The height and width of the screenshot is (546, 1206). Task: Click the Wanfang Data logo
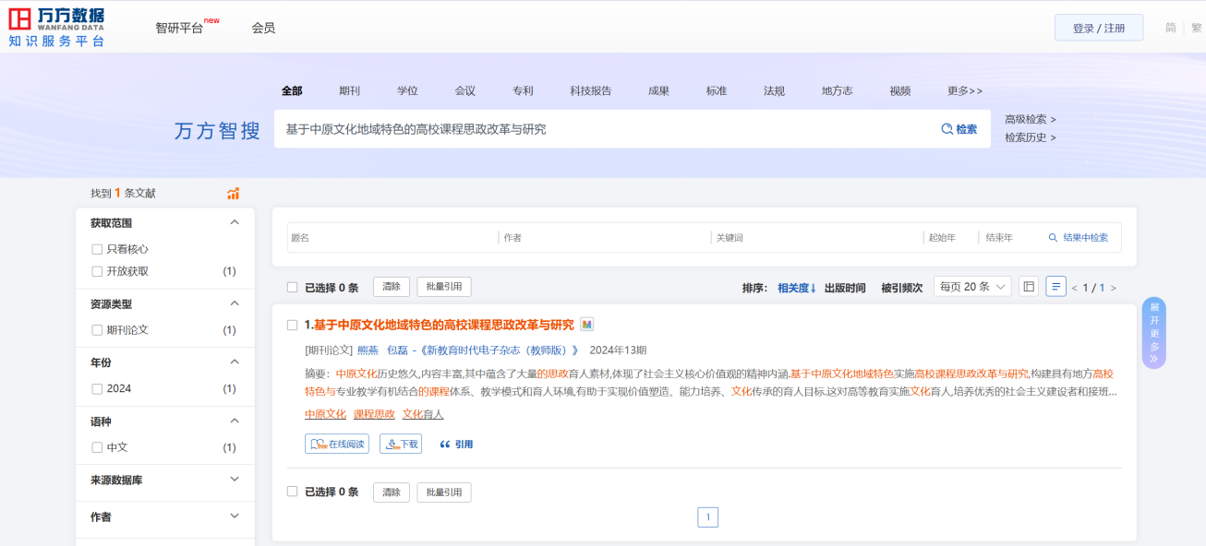point(56,28)
